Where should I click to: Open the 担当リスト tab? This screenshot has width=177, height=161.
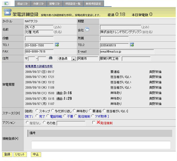[x=23, y=4]
